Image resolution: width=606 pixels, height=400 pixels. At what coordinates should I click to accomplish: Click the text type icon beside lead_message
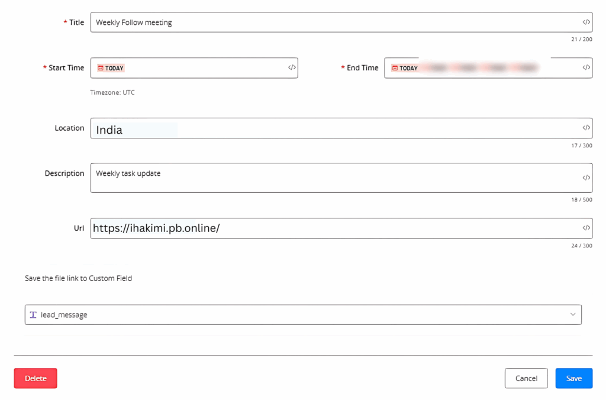tap(33, 315)
